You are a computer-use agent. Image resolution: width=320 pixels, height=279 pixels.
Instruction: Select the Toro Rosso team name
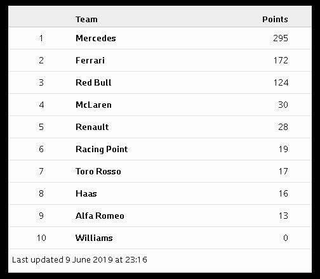(98, 171)
